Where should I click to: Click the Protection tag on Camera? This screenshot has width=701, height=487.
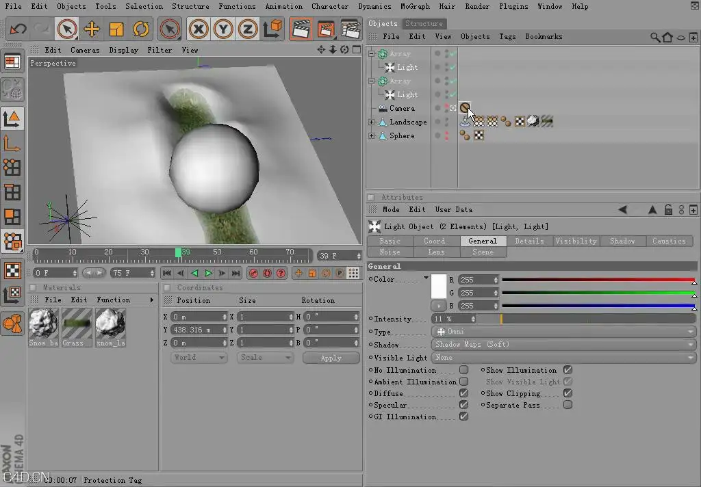pos(465,107)
